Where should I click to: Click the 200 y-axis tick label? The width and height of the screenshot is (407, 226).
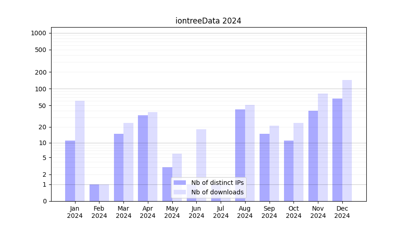click(41, 72)
